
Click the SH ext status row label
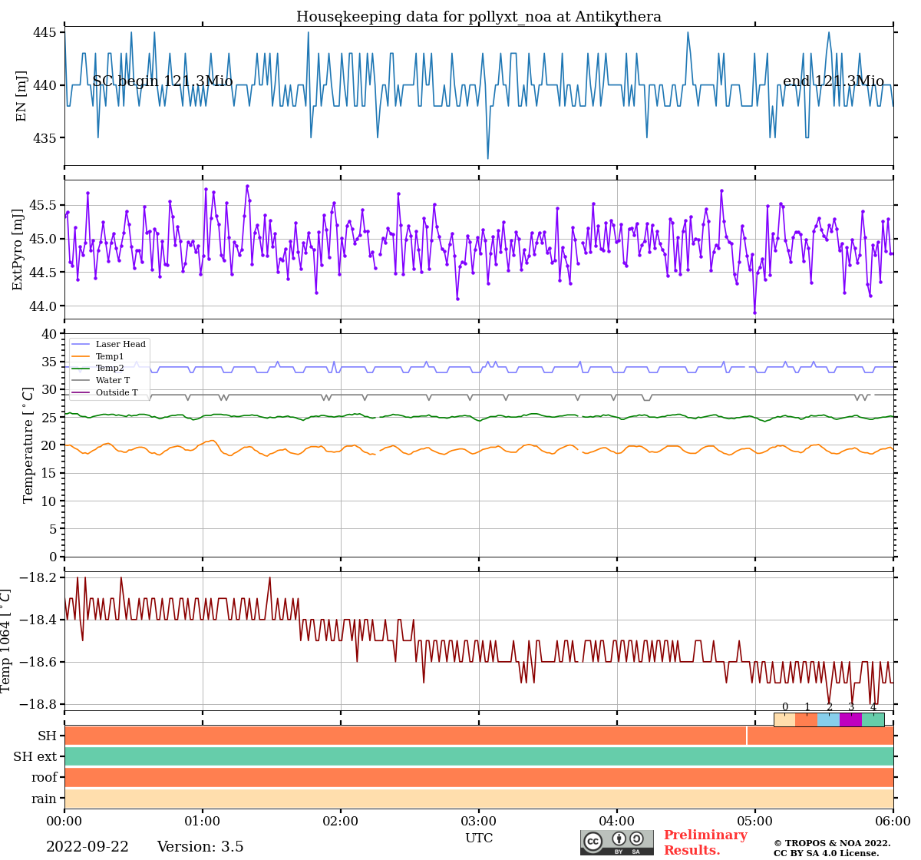35,756
